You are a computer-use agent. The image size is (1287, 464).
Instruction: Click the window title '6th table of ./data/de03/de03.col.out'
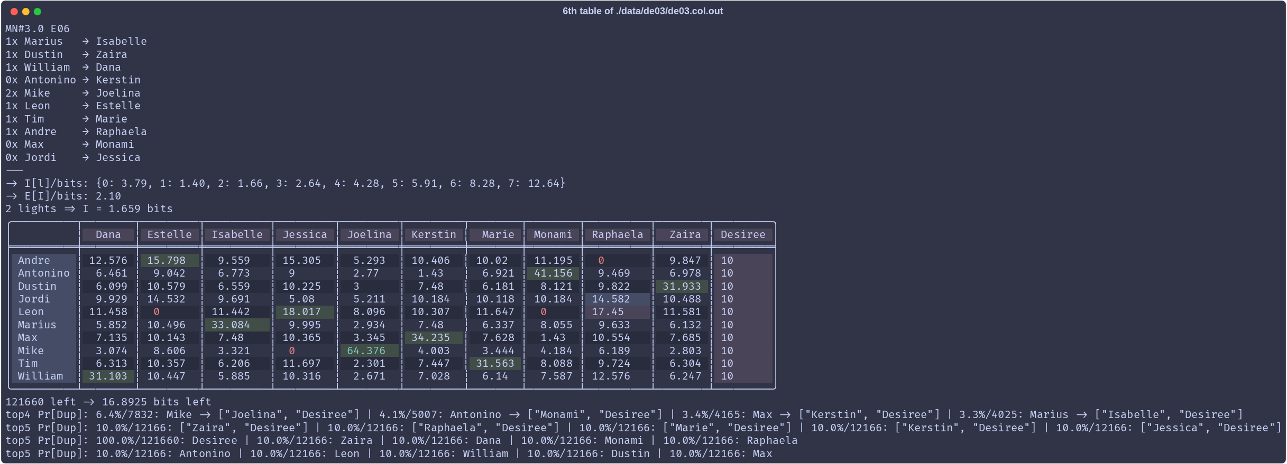coord(642,11)
